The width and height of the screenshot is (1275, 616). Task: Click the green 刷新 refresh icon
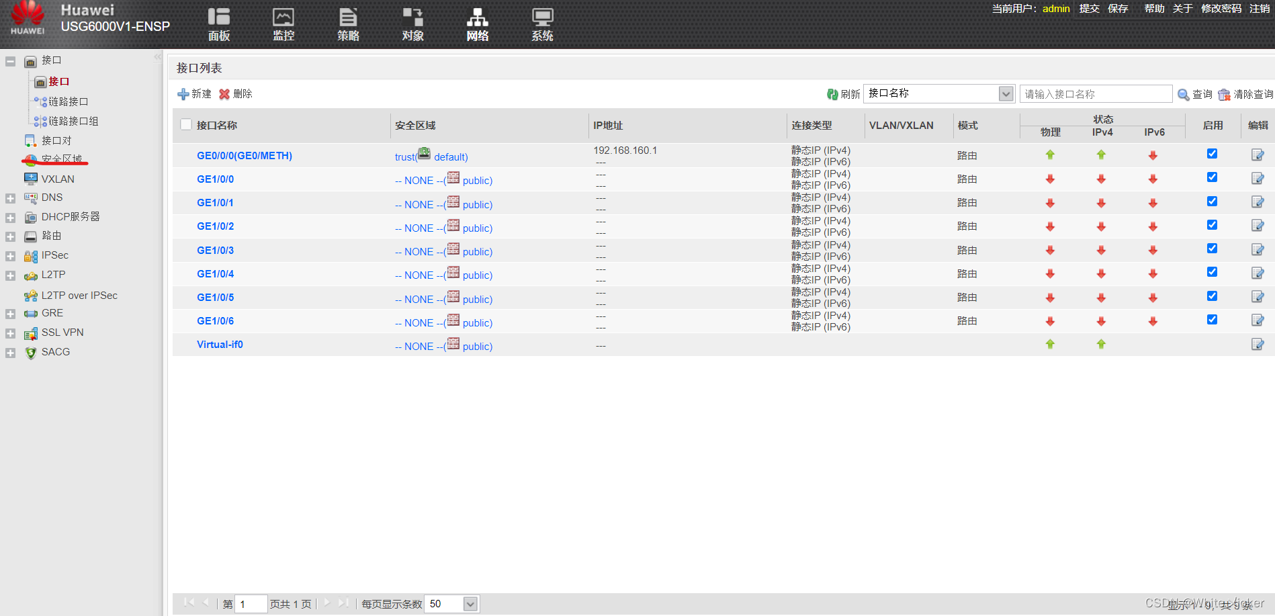pos(832,94)
